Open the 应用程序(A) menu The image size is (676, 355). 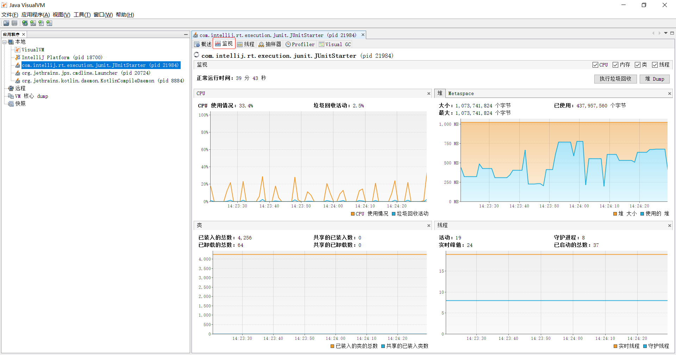click(x=36, y=15)
